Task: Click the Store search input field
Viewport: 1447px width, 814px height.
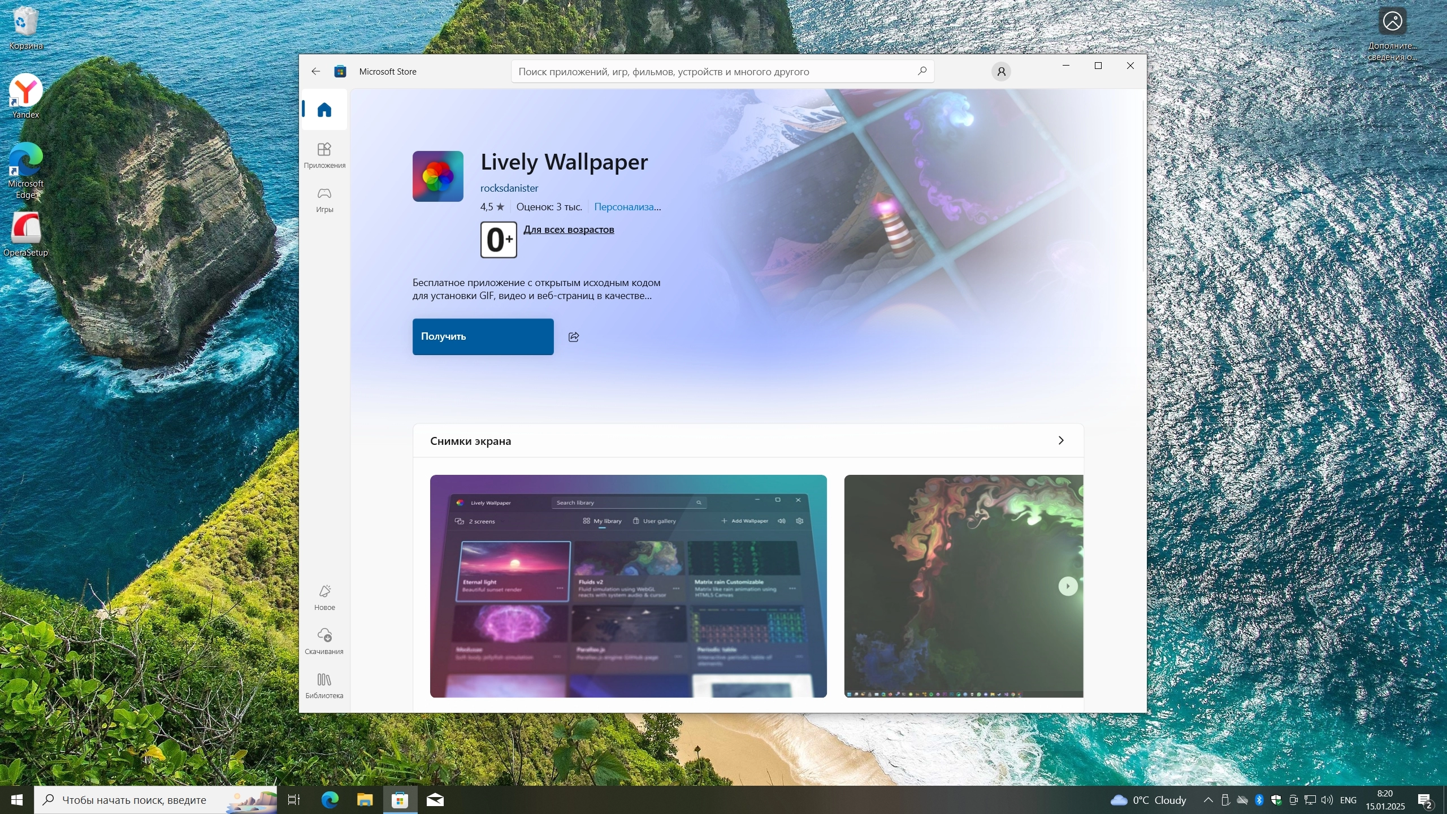Action: (712, 72)
